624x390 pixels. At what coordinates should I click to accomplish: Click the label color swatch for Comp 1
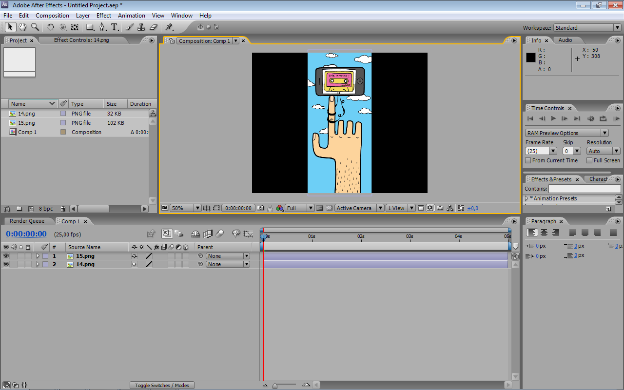pyautogui.click(x=63, y=132)
